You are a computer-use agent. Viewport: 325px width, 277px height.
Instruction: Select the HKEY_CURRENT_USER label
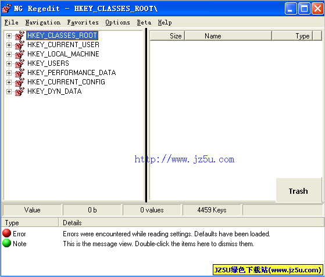click(x=63, y=45)
